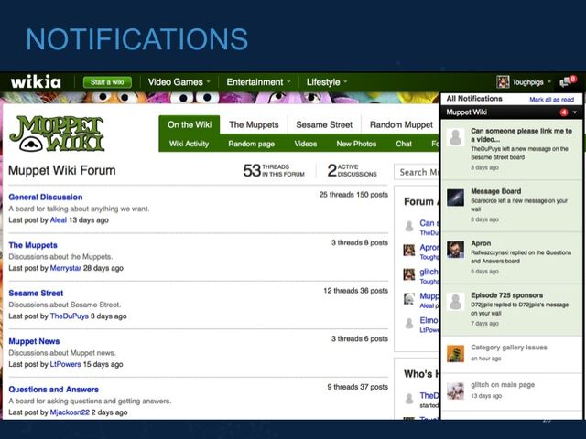Screen dimensions: 586x439
Task: Select the On the Wiki tab
Action: click(x=190, y=124)
